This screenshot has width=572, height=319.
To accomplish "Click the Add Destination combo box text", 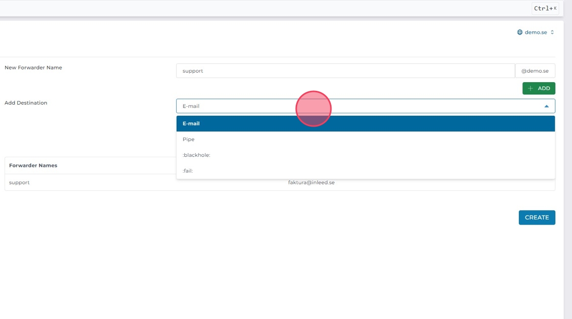I will [191, 106].
